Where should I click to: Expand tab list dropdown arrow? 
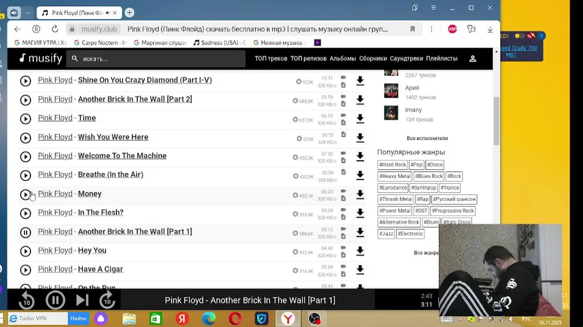pyautogui.click(x=28, y=13)
